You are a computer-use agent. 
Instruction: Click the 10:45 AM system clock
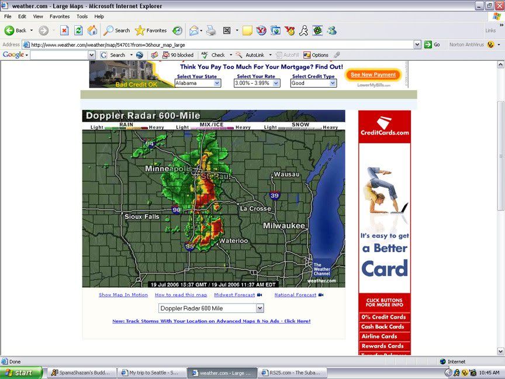[x=489, y=373]
